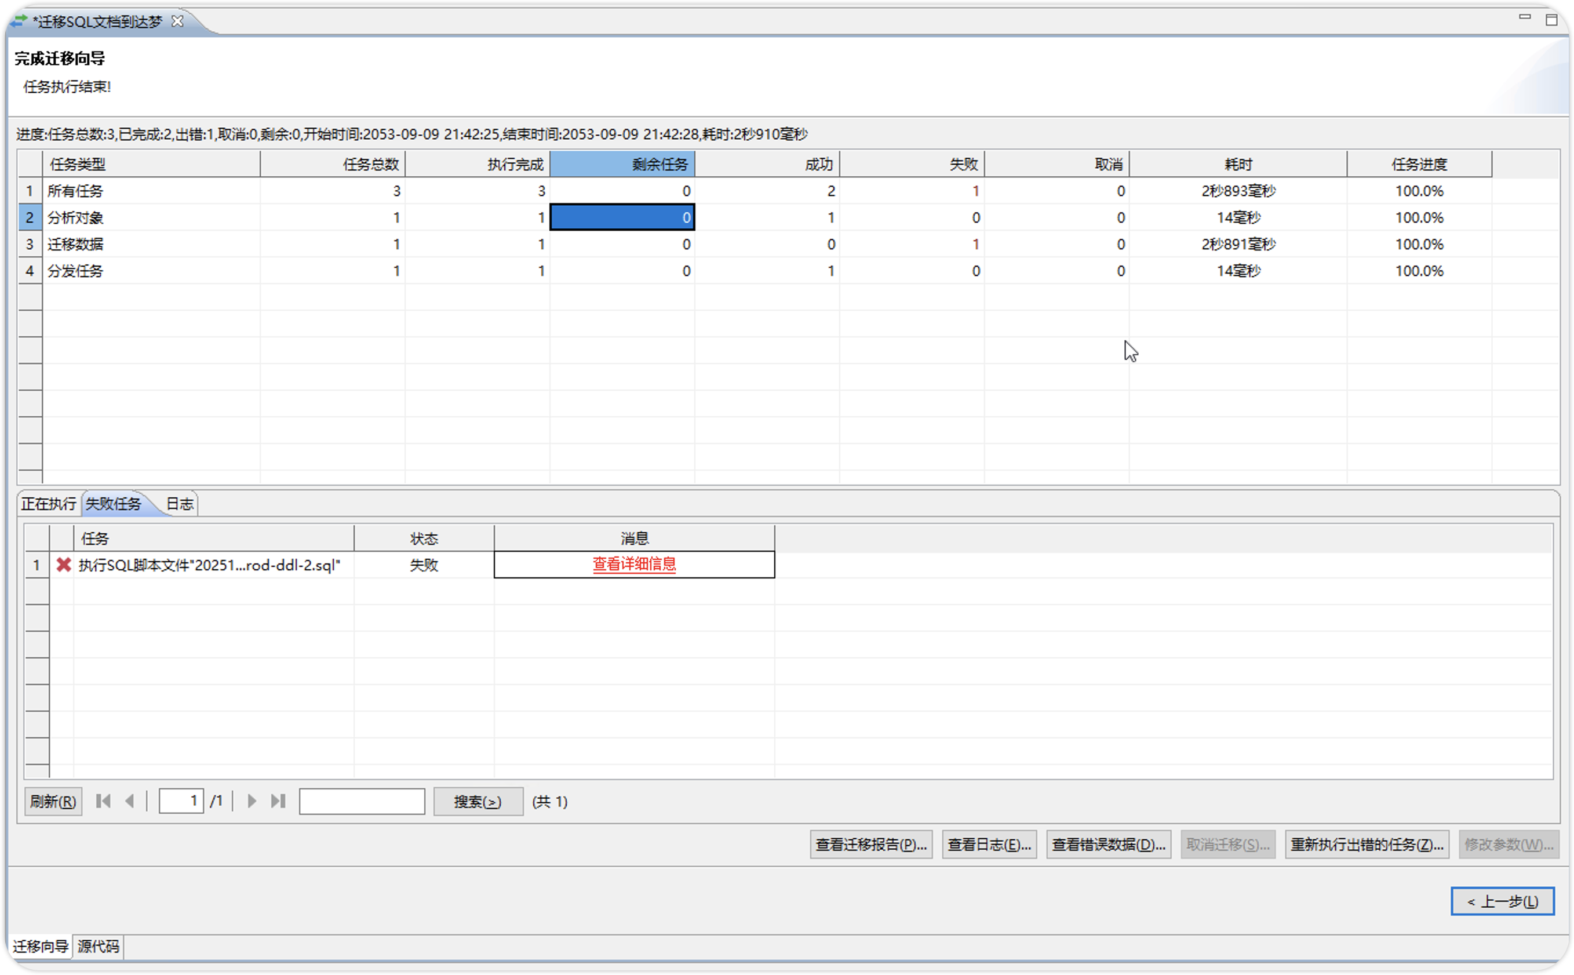This screenshot has width=1574, height=975.
Task: Switch to 源代码 bottom tab
Action: 98,946
